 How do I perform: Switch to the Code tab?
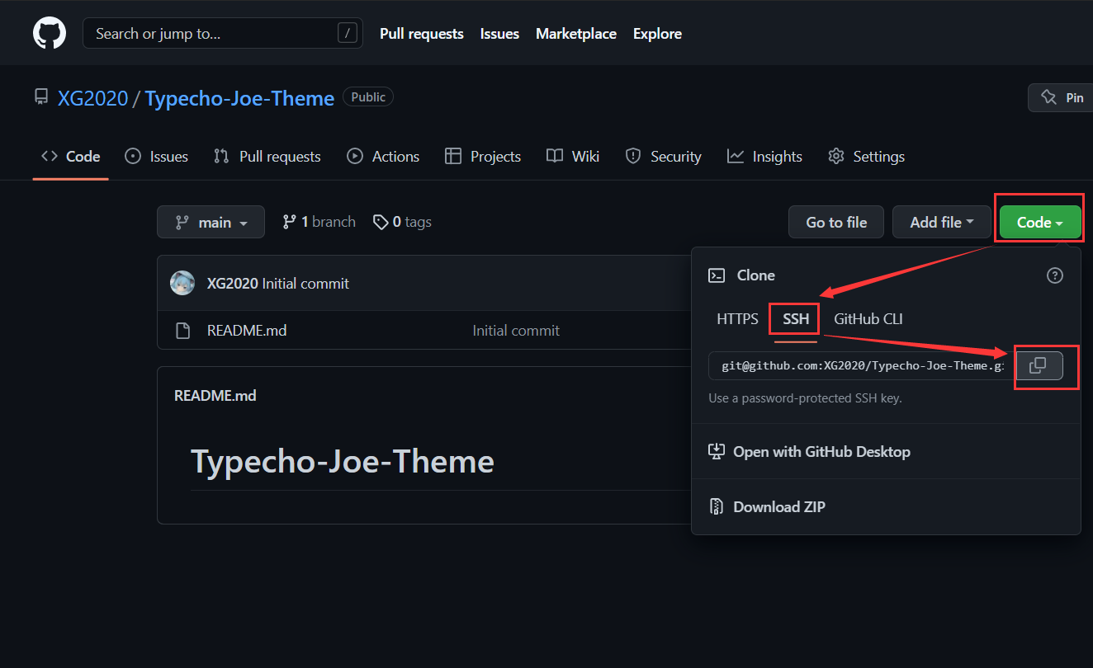(x=71, y=157)
